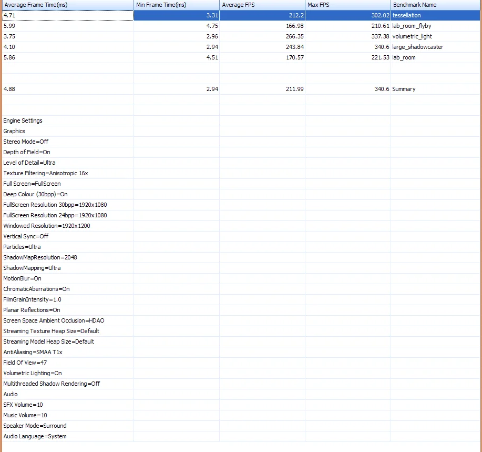Viewport: 482px width, 452px height.
Task: Click the Summary row label cell
Action: coord(435,89)
